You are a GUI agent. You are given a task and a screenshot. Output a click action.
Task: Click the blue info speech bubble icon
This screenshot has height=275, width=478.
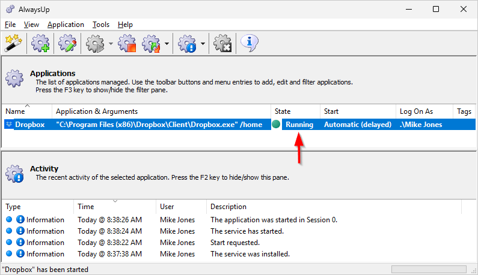(250, 43)
